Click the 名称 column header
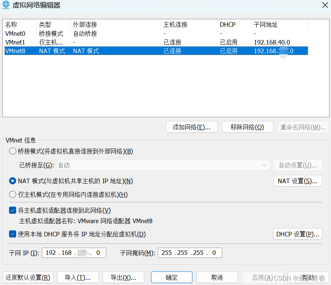The width and height of the screenshot is (331, 285). (x=20, y=25)
